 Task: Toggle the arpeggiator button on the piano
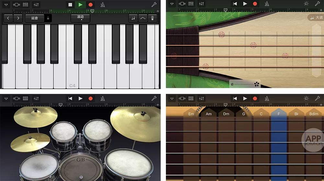coord(143,18)
